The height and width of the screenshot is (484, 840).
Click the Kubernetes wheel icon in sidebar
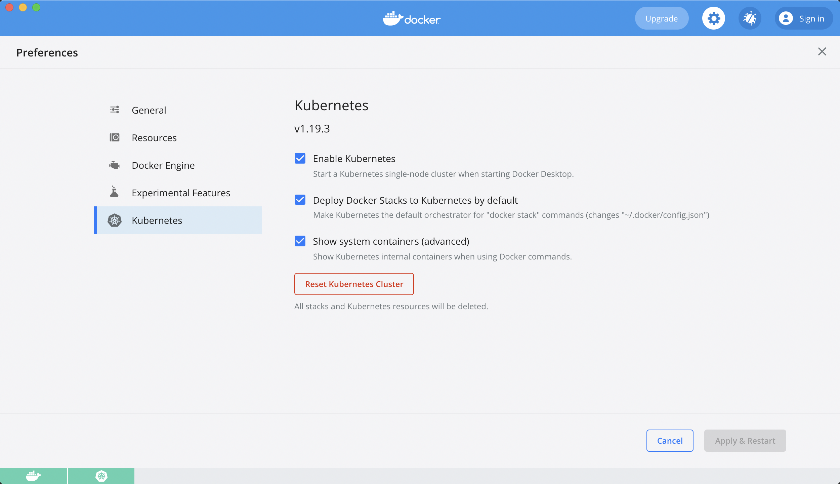pos(115,220)
